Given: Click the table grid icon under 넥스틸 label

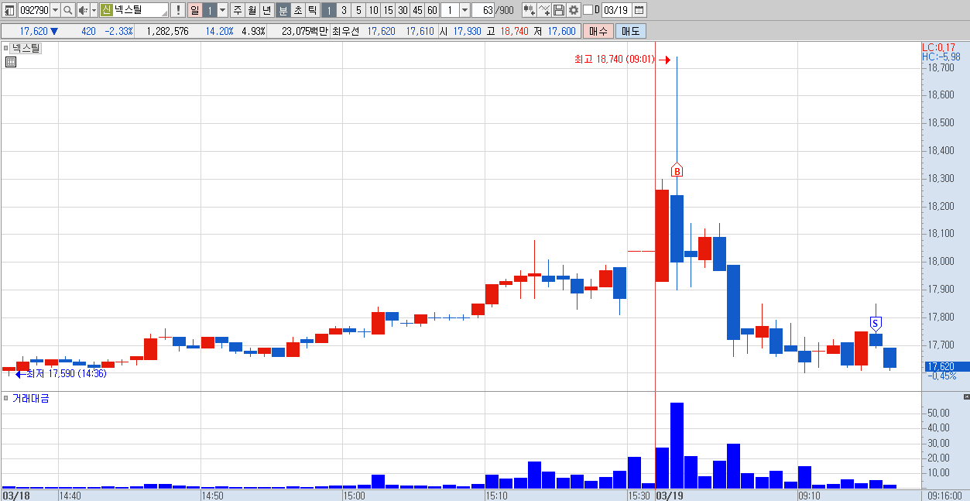Looking at the screenshot, I should [11, 62].
